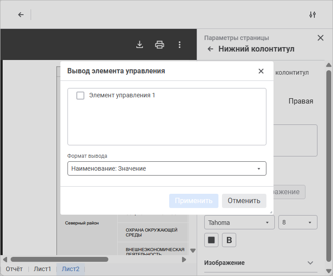Open the three-dot more options menu

(179, 44)
